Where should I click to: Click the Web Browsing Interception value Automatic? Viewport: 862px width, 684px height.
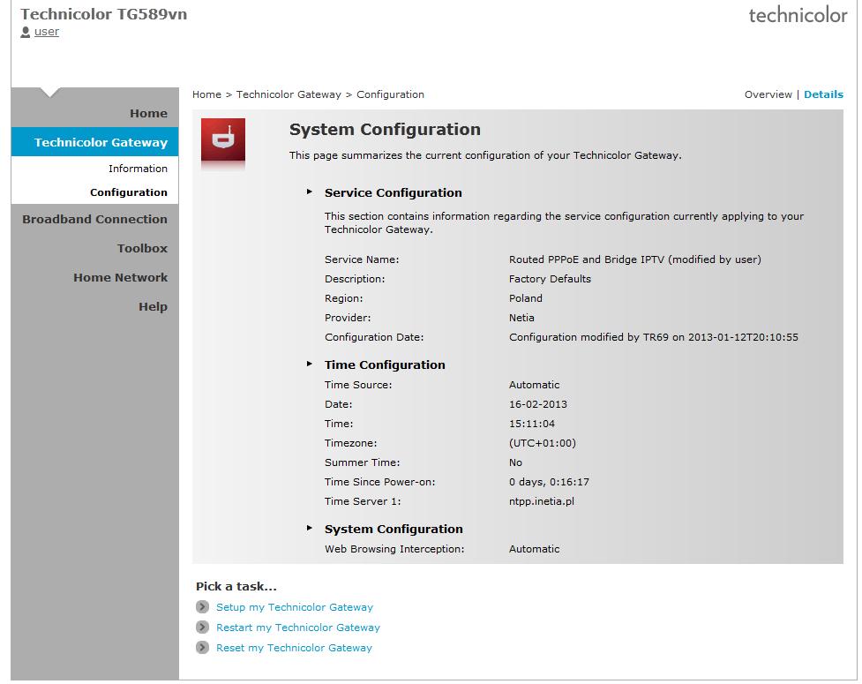pos(535,549)
